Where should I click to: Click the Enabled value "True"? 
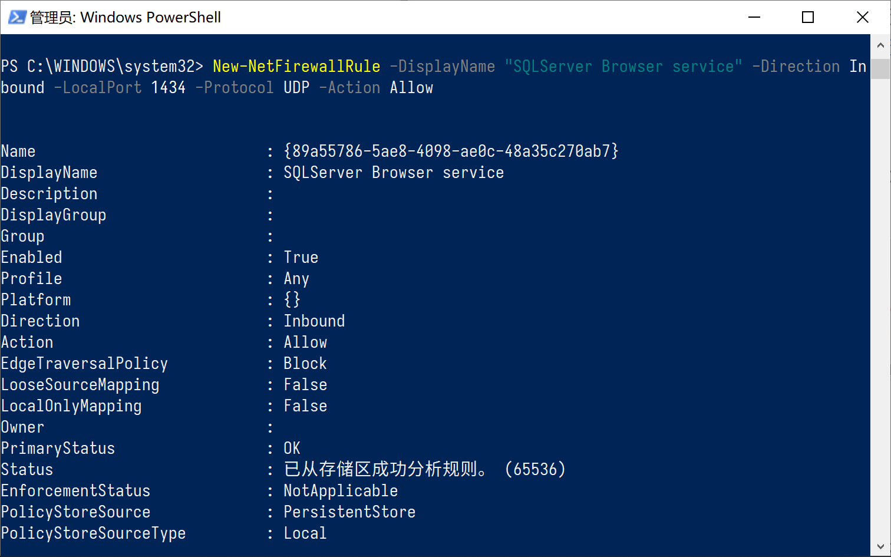[x=301, y=257]
